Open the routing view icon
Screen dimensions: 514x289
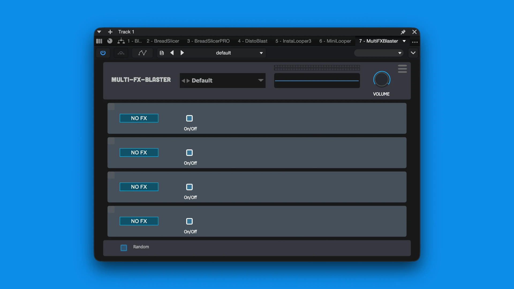[x=121, y=41]
